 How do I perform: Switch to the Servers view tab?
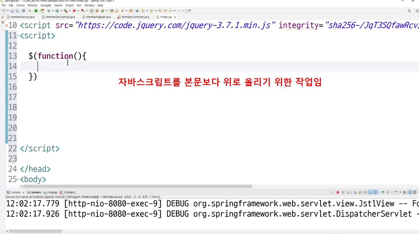click(x=34, y=192)
